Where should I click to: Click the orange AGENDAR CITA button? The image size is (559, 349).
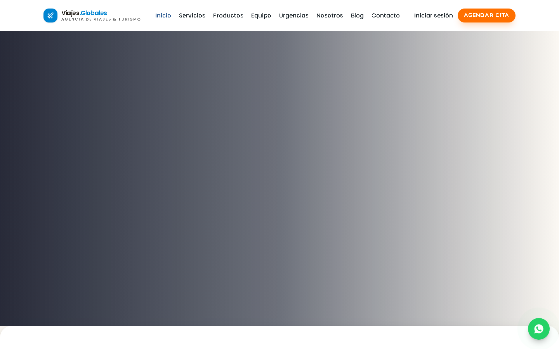(486, 16)
